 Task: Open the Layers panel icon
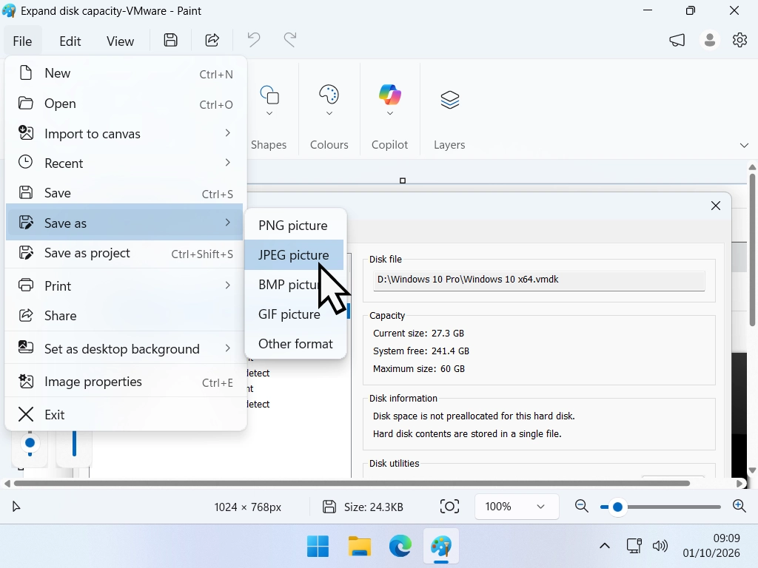point(449,100)
